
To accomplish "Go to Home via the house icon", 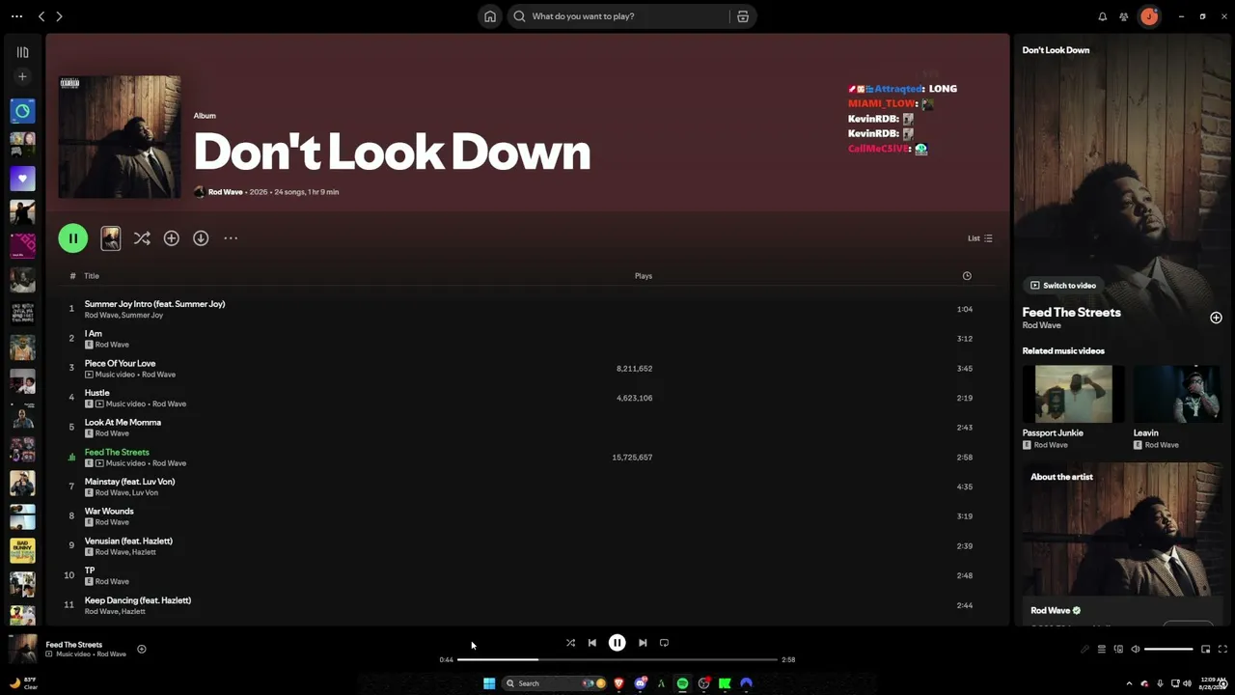I will [x=490, y=16].
